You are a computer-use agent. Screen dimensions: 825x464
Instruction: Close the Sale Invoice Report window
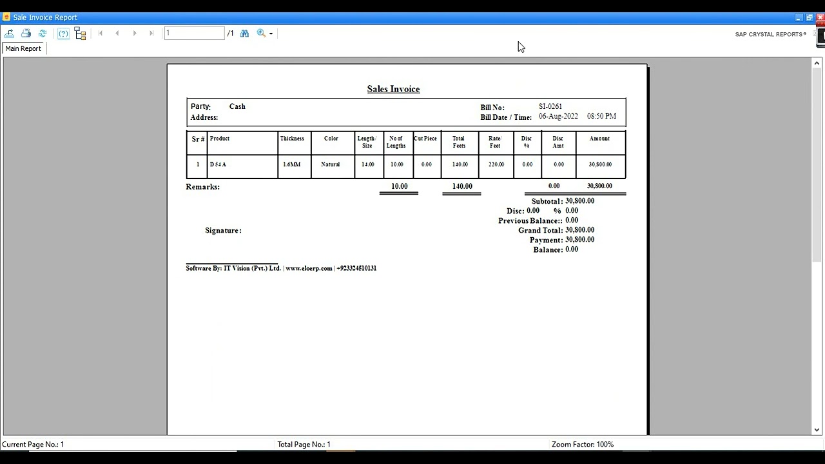820,17
